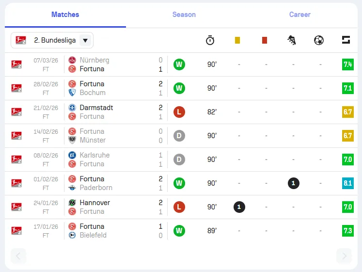Click the minutes played stopwatch icon

tap(210, 40)
